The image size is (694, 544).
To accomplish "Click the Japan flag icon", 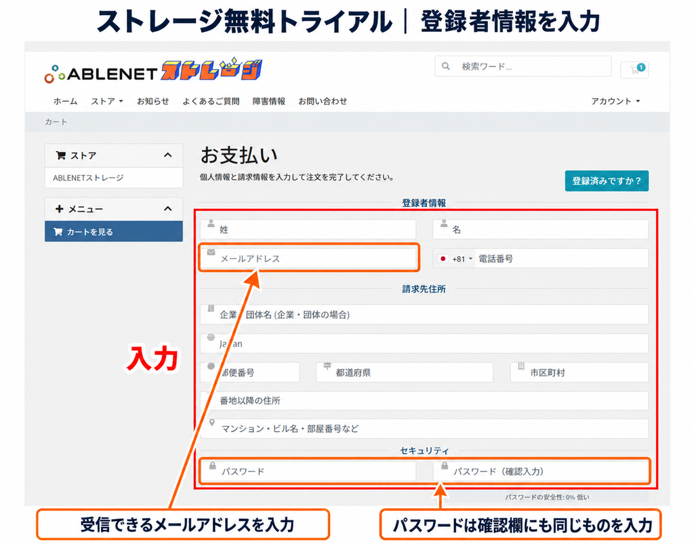I will [x=443, y=258].
